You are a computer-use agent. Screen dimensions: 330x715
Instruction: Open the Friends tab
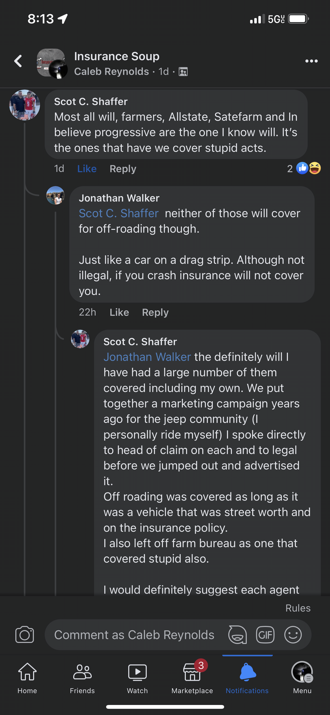82,677
